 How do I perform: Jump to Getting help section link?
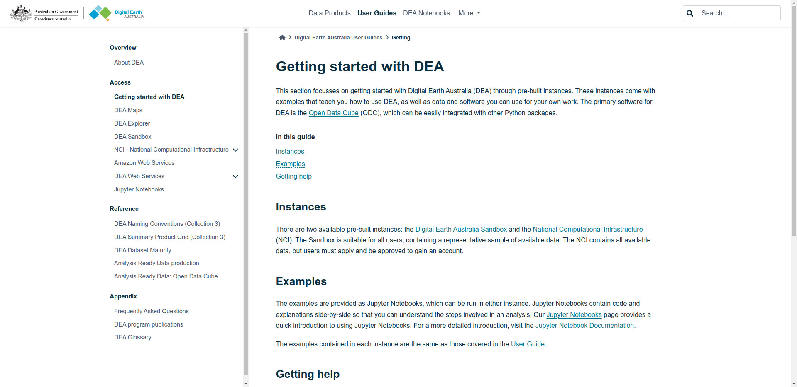click(293, 177)
